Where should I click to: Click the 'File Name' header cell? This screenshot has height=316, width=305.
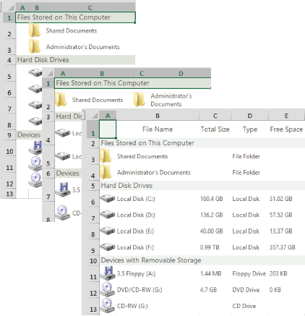(x=158, y=129)
